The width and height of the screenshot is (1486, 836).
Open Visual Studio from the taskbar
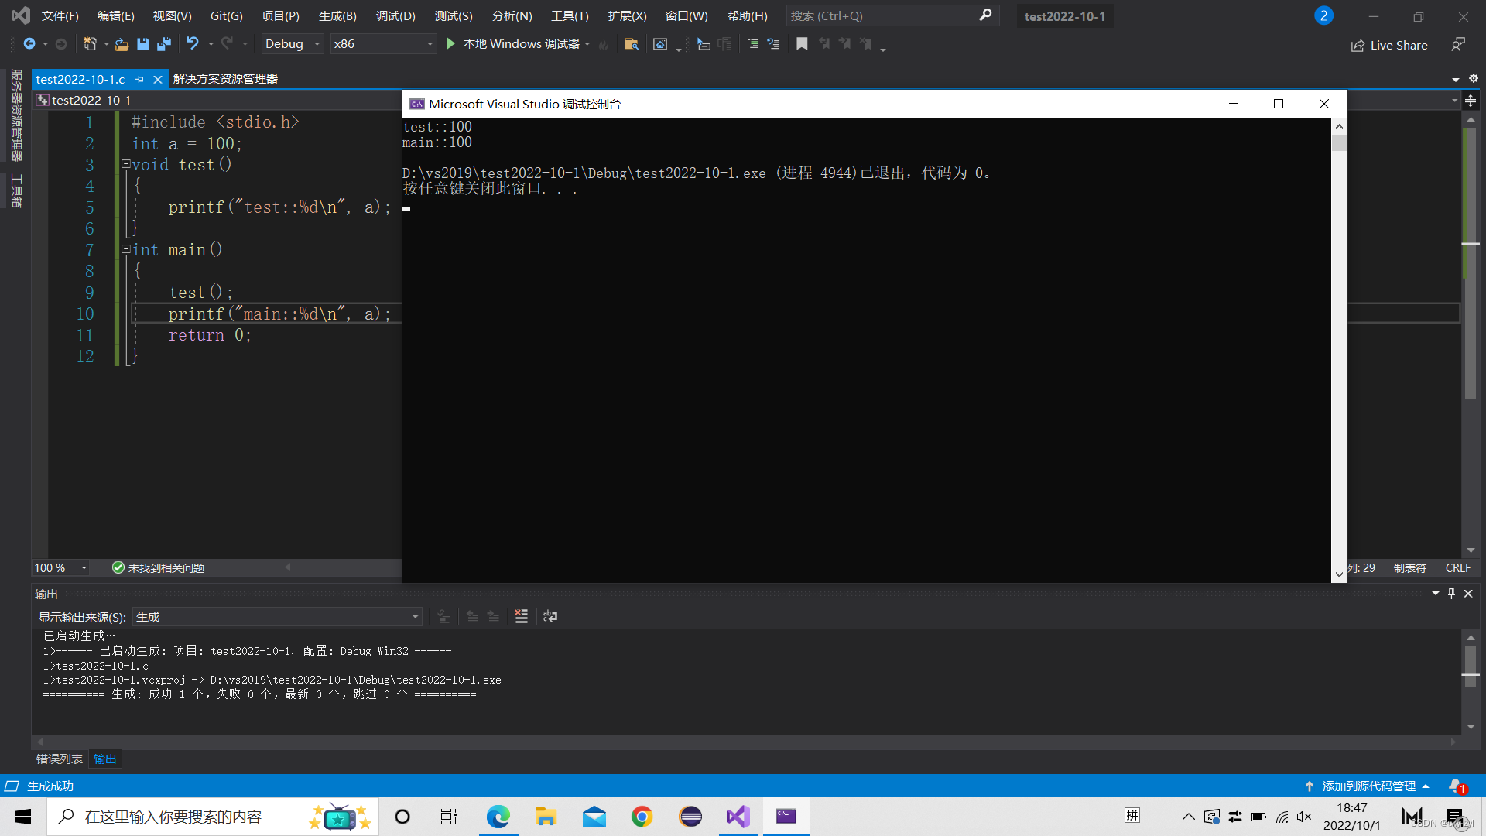[738, 817]
